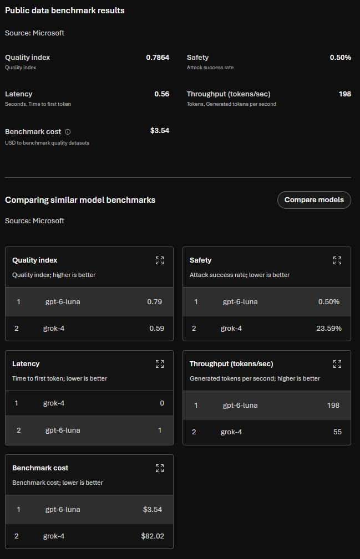The image size is (360, 559).
Task: Click the Public data benchmark results heading
Action: click(64, 11)
